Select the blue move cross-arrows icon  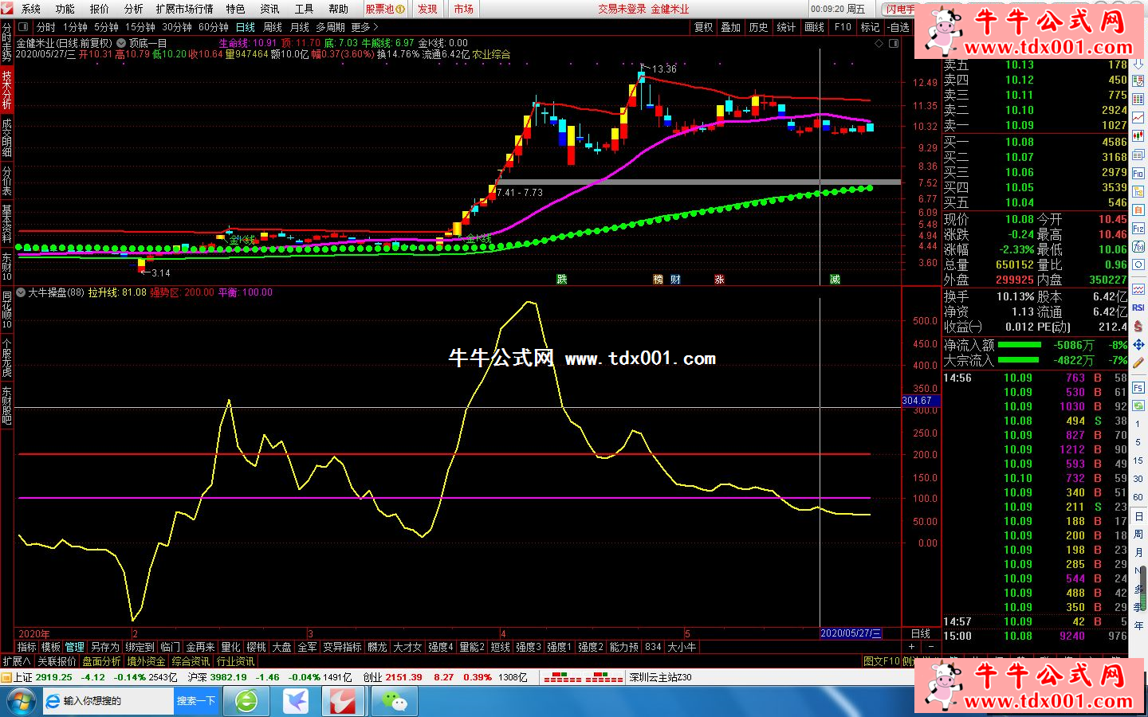tap(1138, 344)
